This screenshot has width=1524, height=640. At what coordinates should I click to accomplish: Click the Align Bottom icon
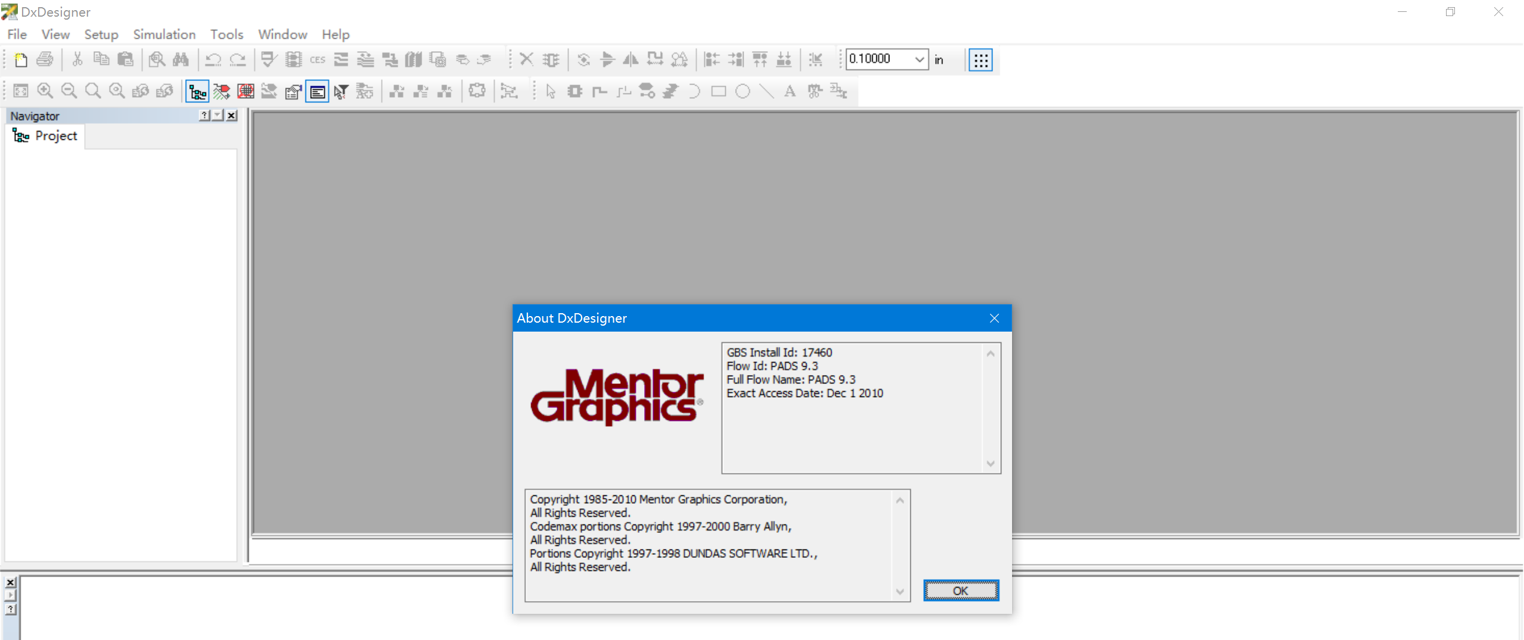783,60
